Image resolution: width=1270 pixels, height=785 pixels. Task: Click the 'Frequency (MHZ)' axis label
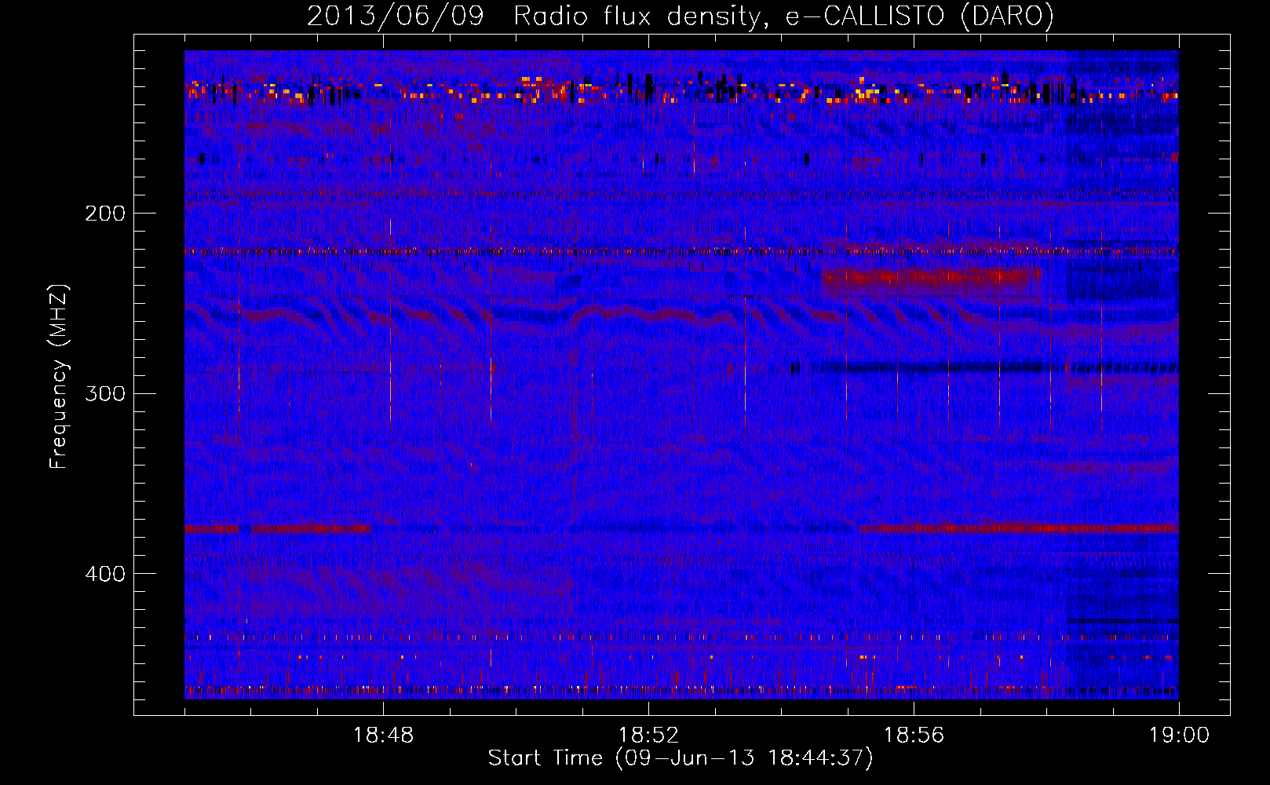tap(58, 376)
